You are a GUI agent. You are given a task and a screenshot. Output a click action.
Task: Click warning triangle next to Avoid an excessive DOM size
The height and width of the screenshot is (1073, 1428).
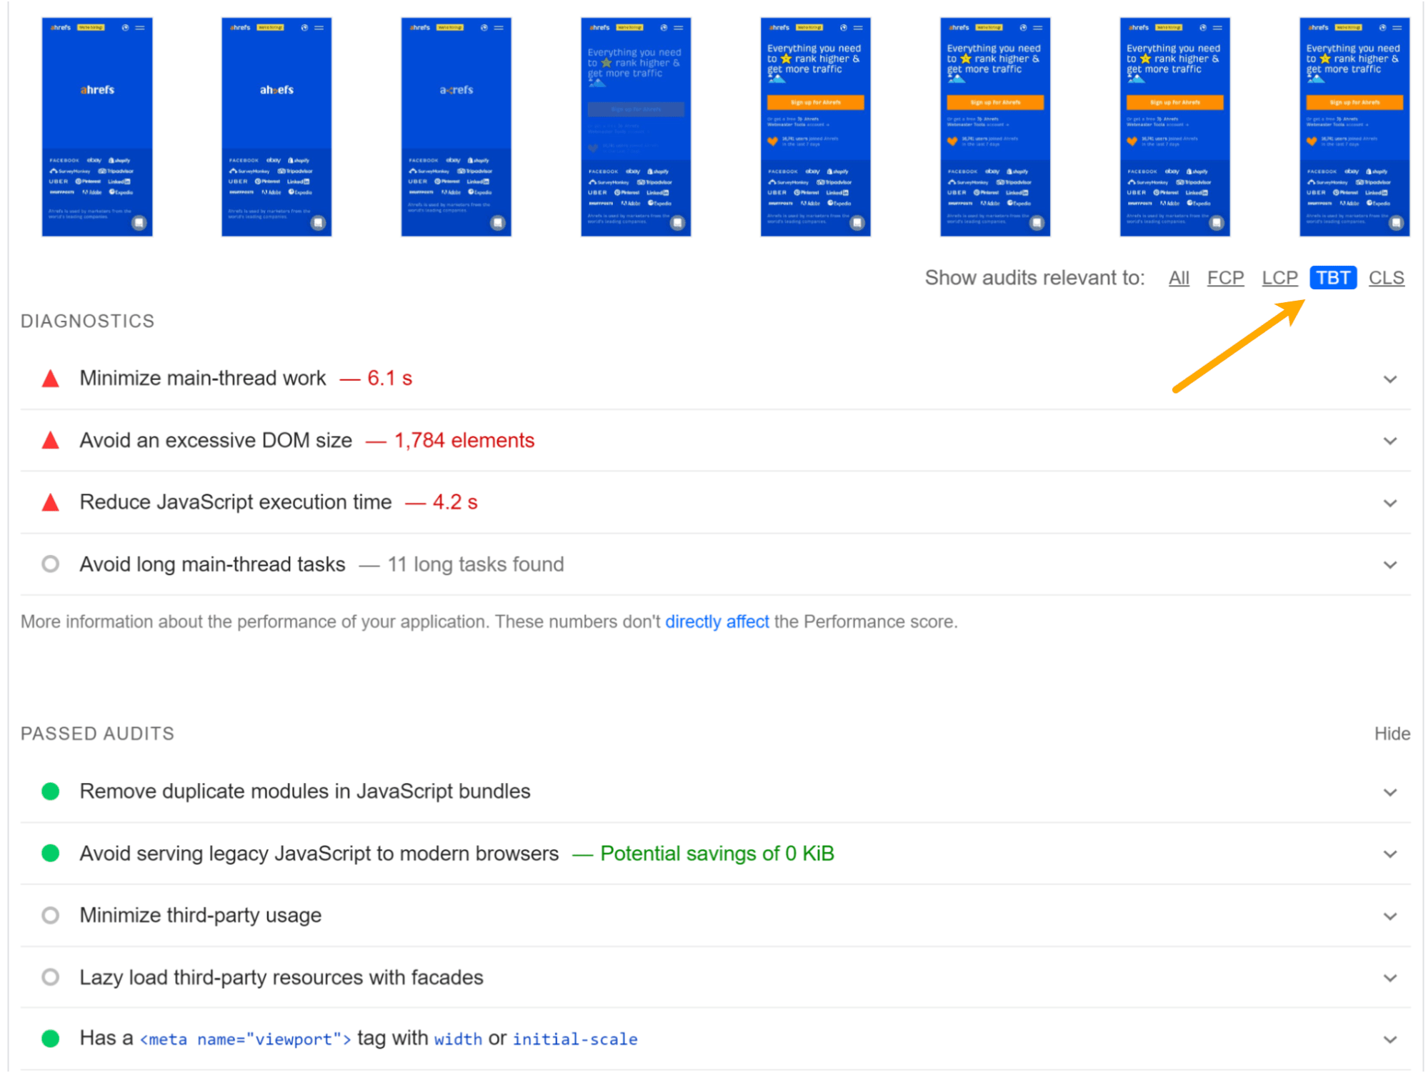click(50, 440)
